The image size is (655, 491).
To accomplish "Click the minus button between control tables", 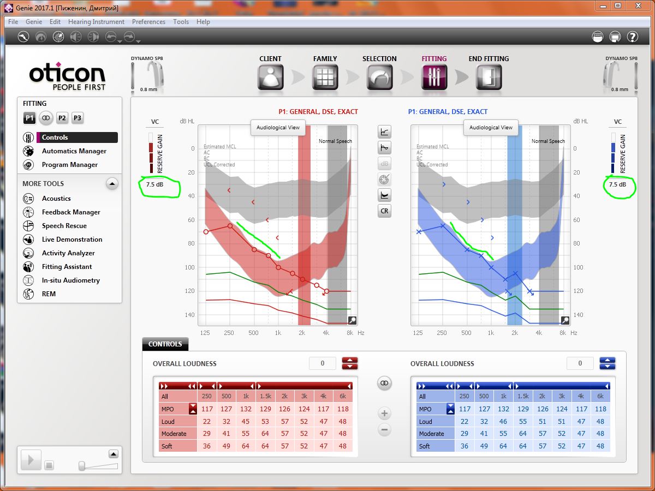I will click(385, 430).
